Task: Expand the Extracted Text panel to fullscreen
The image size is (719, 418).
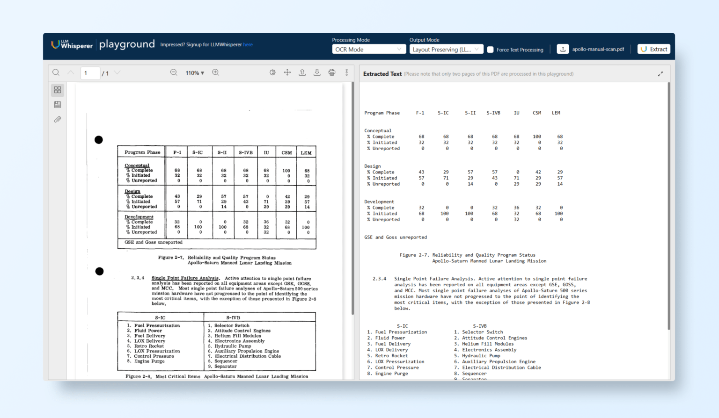Action: (x=660, y=73)
